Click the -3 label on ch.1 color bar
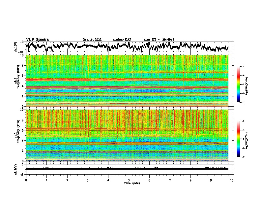Screen dimensions: 261x202 (x=243, y=67)
